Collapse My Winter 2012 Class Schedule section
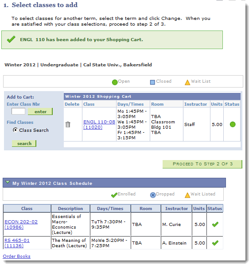 pyautogui.click(x=8, y=182)
